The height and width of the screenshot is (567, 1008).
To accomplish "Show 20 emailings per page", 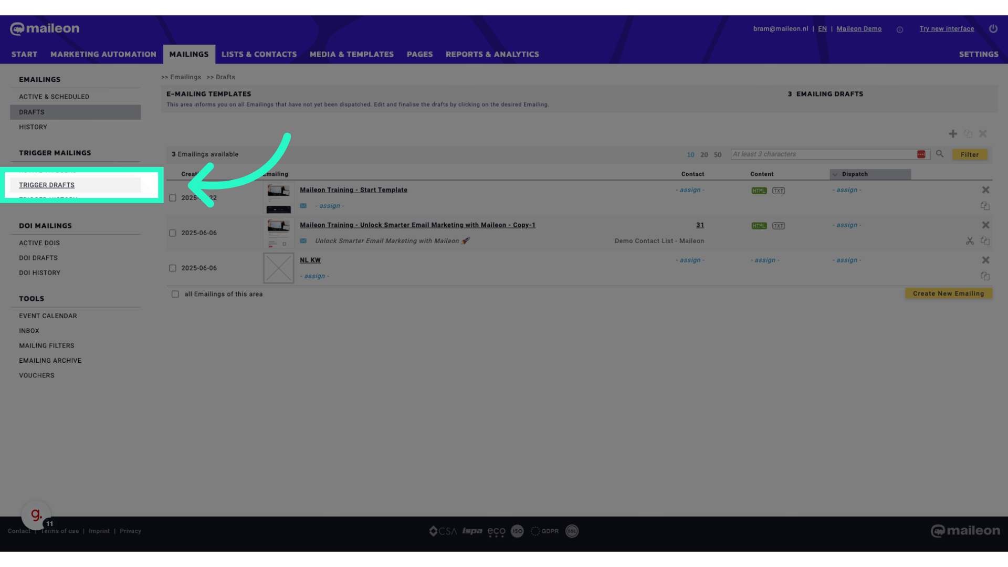I will (x=704, y=155).
